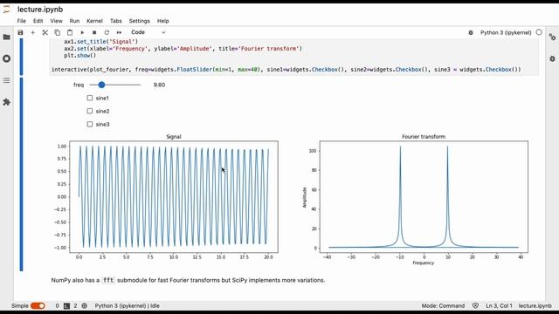The width and height of the screenshot is (559, 314).
Task: Copy the selected cell
Action: click(x=57, y=32)
